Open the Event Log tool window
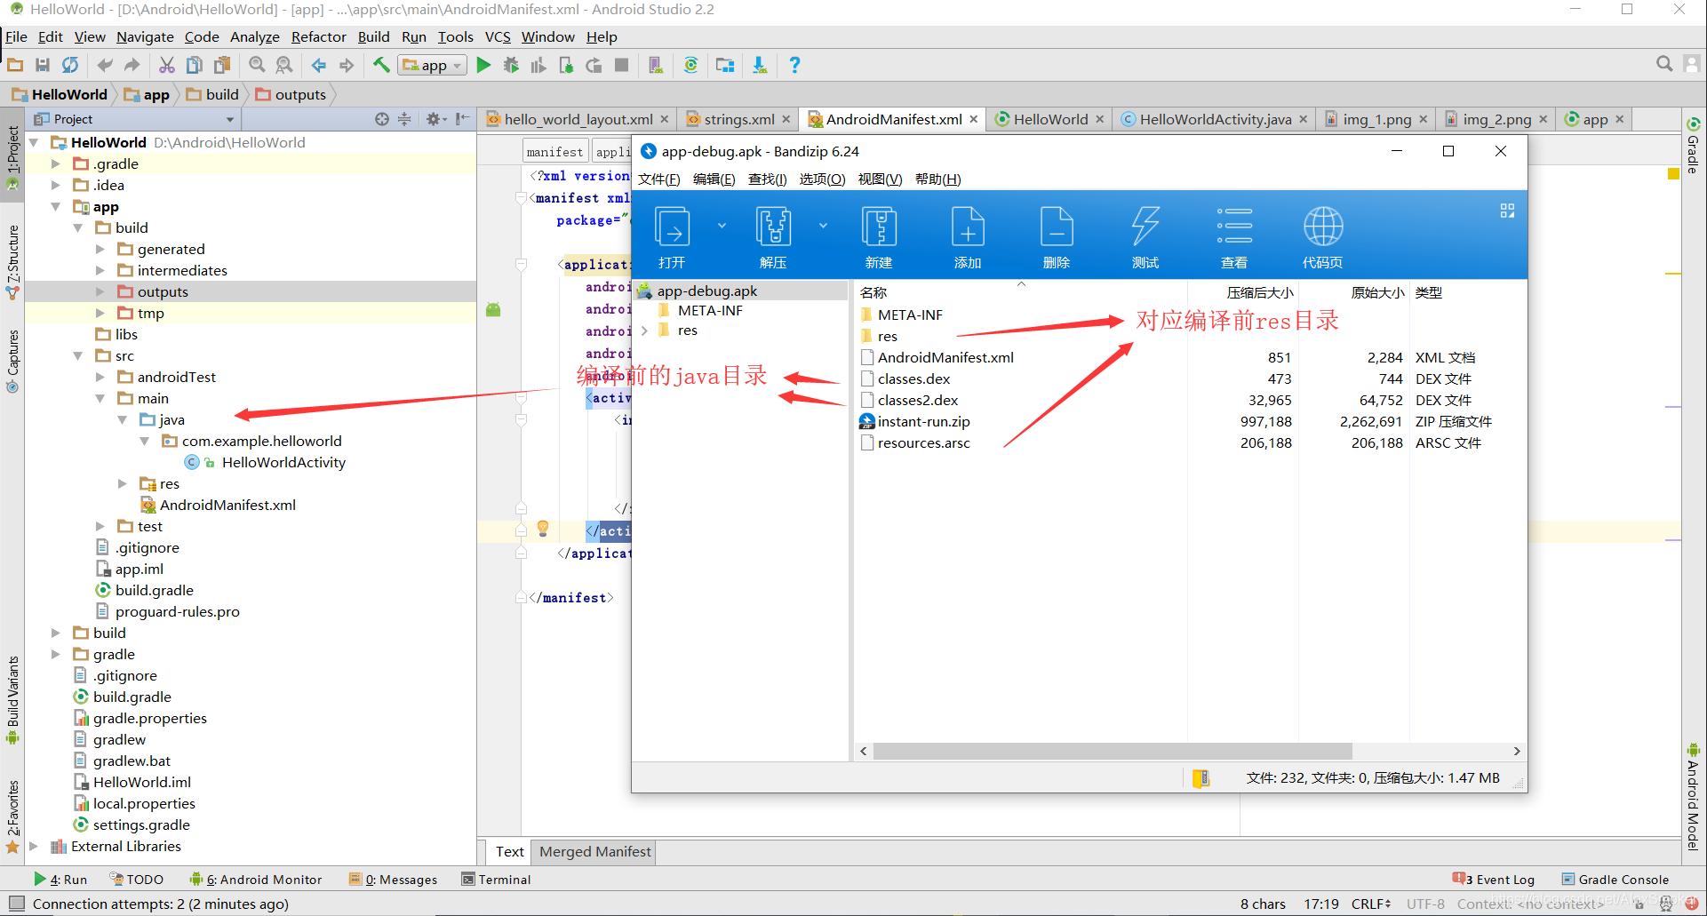The width and height of the screenshot is (1707, 916). (x=1493, y=880)
